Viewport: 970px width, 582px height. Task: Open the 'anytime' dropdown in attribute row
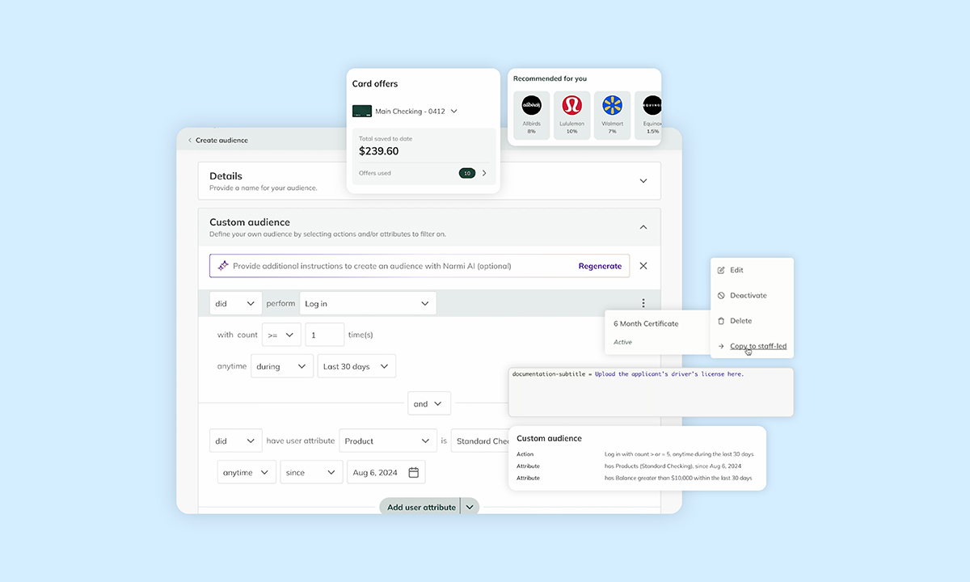247,472
